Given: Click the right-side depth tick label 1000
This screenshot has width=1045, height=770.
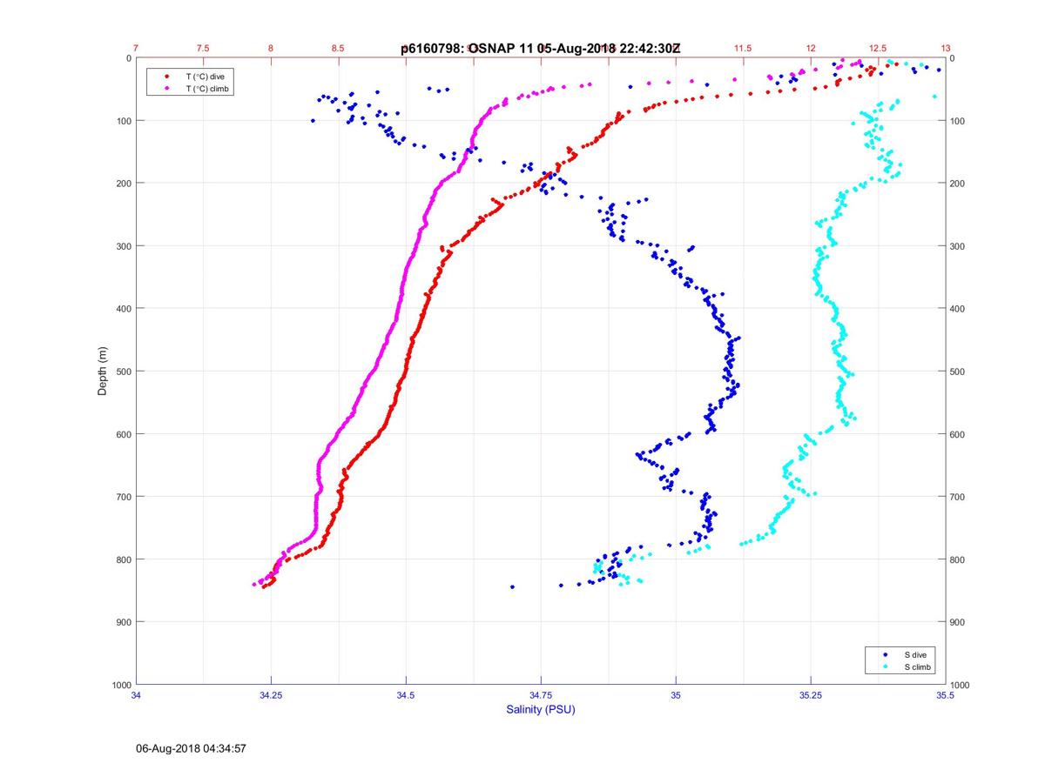Looking at the screenshot, I should (x=961, y=685).
